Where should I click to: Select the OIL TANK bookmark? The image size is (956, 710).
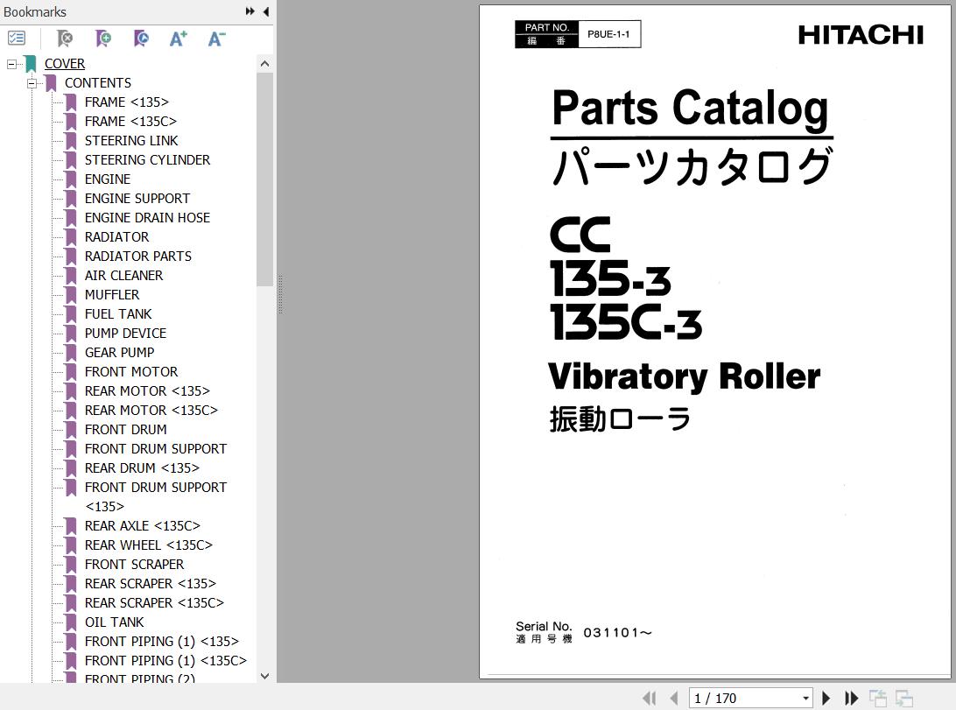click(x=115, y=622)
